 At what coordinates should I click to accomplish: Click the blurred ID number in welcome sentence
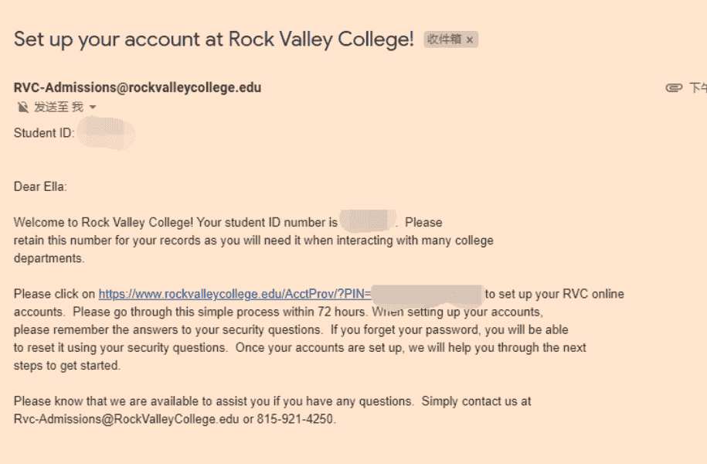[368, 221]
